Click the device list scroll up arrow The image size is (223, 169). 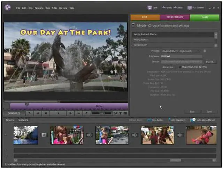pyautogui.click(x=216, y=34)
